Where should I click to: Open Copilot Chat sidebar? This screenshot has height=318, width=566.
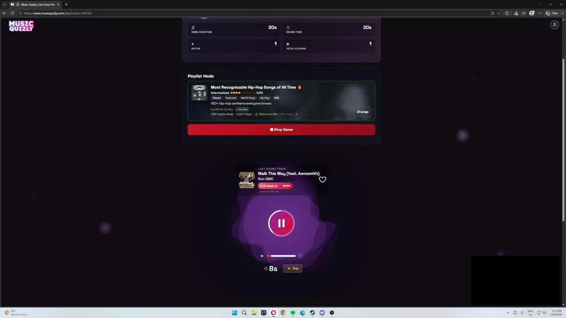pyautogui.click(x=552, y=13)
